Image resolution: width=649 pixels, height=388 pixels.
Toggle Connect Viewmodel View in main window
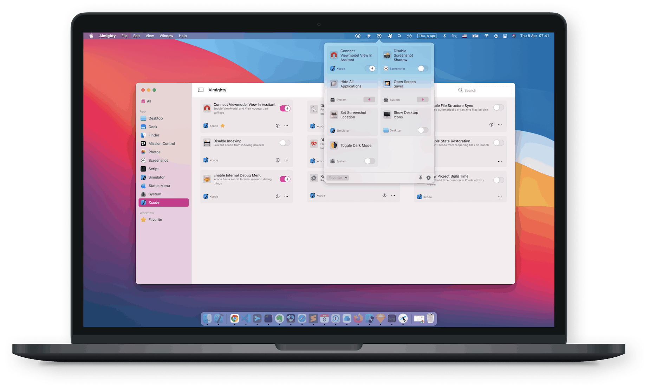pos(285,109)
